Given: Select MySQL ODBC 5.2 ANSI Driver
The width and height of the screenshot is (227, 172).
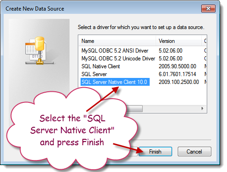Looking at the screenshot, I should pyautogui.click(x=115, y=51).
